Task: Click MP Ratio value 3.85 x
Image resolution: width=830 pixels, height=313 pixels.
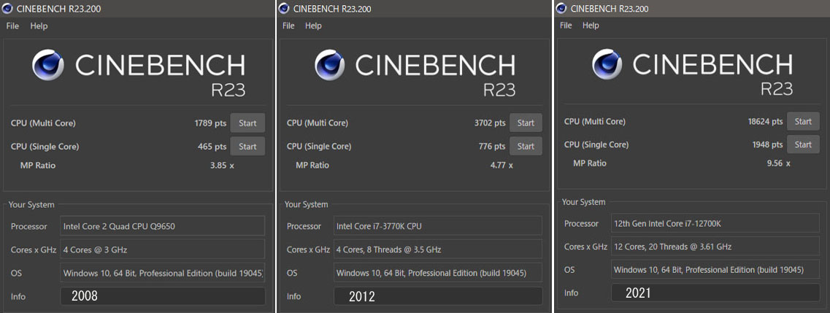Action: click(222, 166)
